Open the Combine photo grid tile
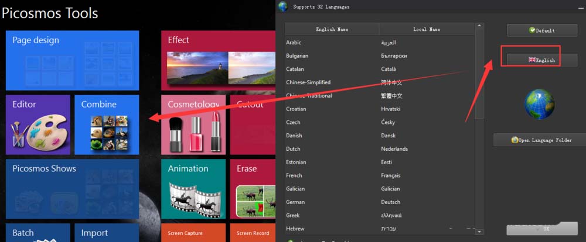The height and width of the screenshot is (242, 586). coord(107,125)
